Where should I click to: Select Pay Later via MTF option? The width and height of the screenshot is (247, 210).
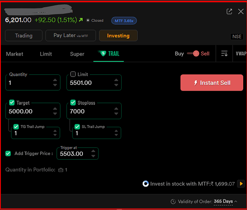point(71,36)
